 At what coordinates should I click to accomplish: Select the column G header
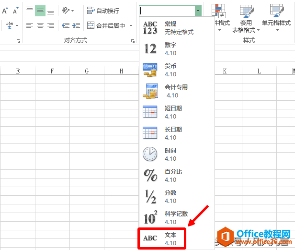(87, 71)
